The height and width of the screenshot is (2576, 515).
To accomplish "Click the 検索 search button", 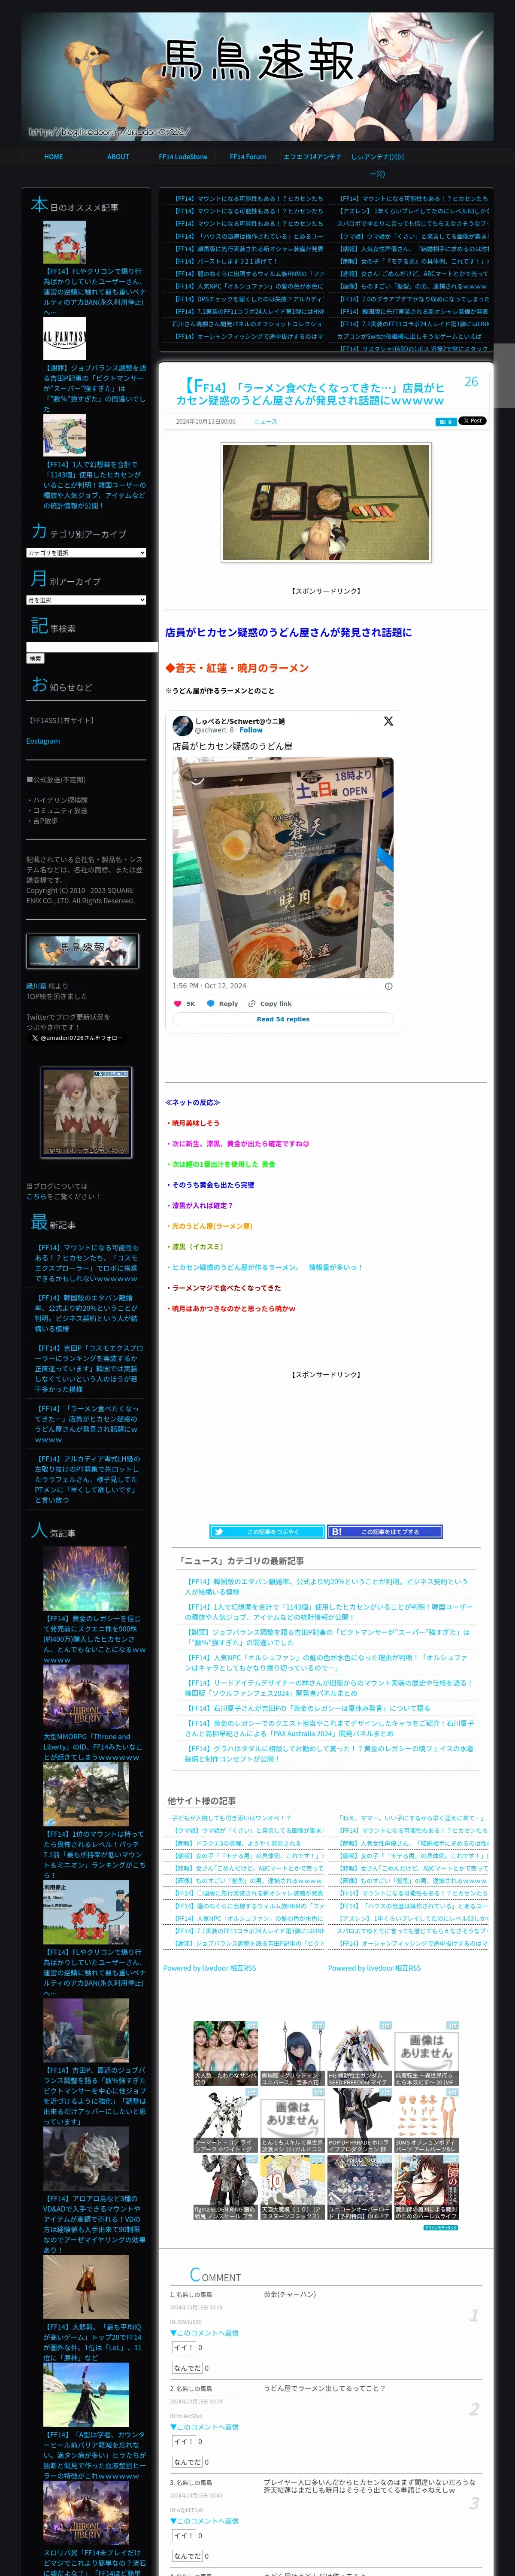I will click(35, 659).
